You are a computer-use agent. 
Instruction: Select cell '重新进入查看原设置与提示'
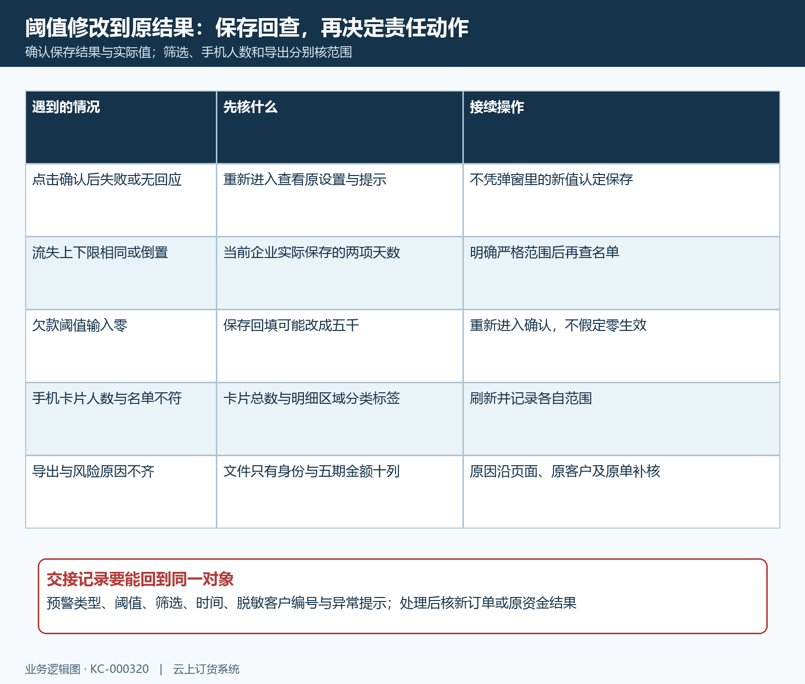click(340, 200)
